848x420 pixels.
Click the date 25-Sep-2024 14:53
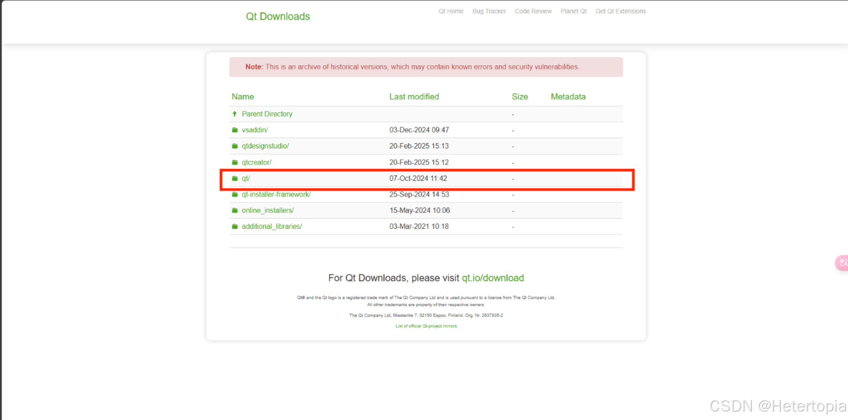(419, 194)
